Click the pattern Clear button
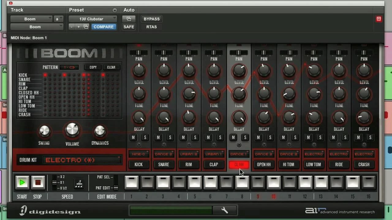 [111, 67]
